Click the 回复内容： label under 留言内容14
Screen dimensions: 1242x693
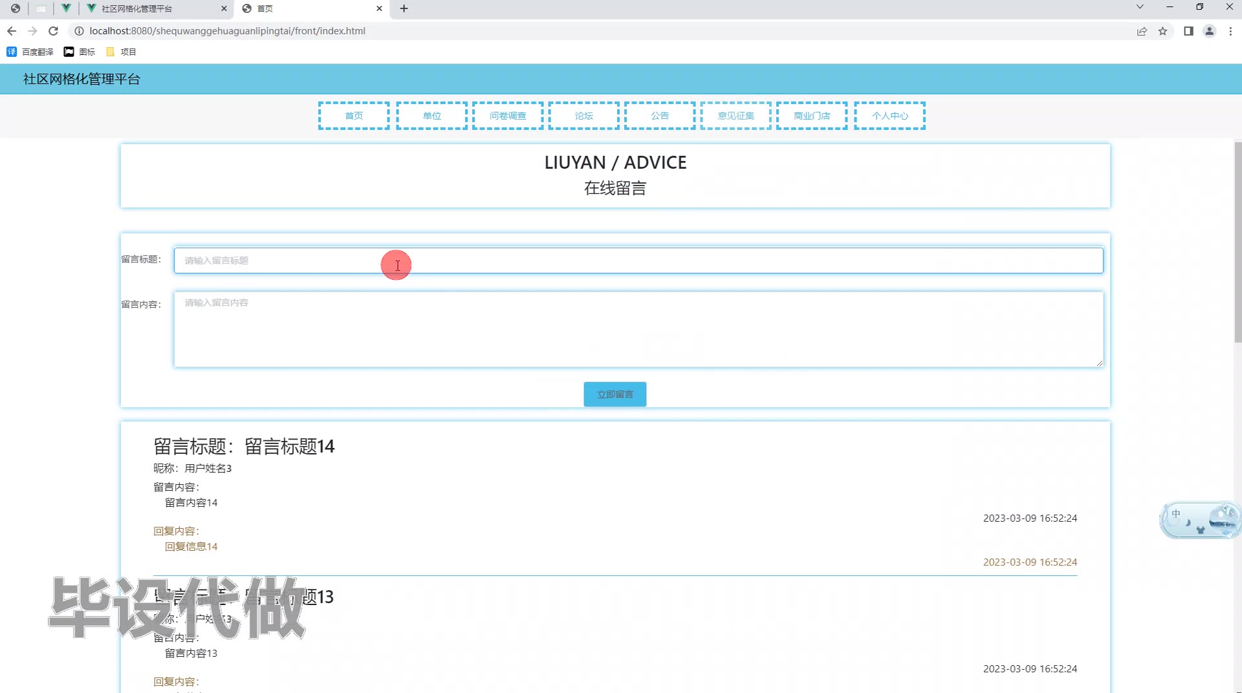pyautogui.click(x=177, y=531)
